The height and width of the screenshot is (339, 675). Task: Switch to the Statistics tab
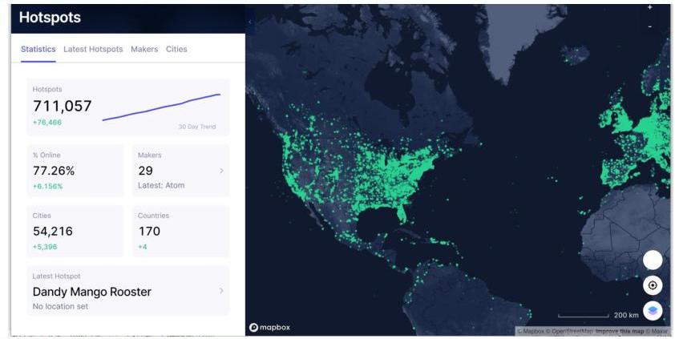(x=38, y=49)
